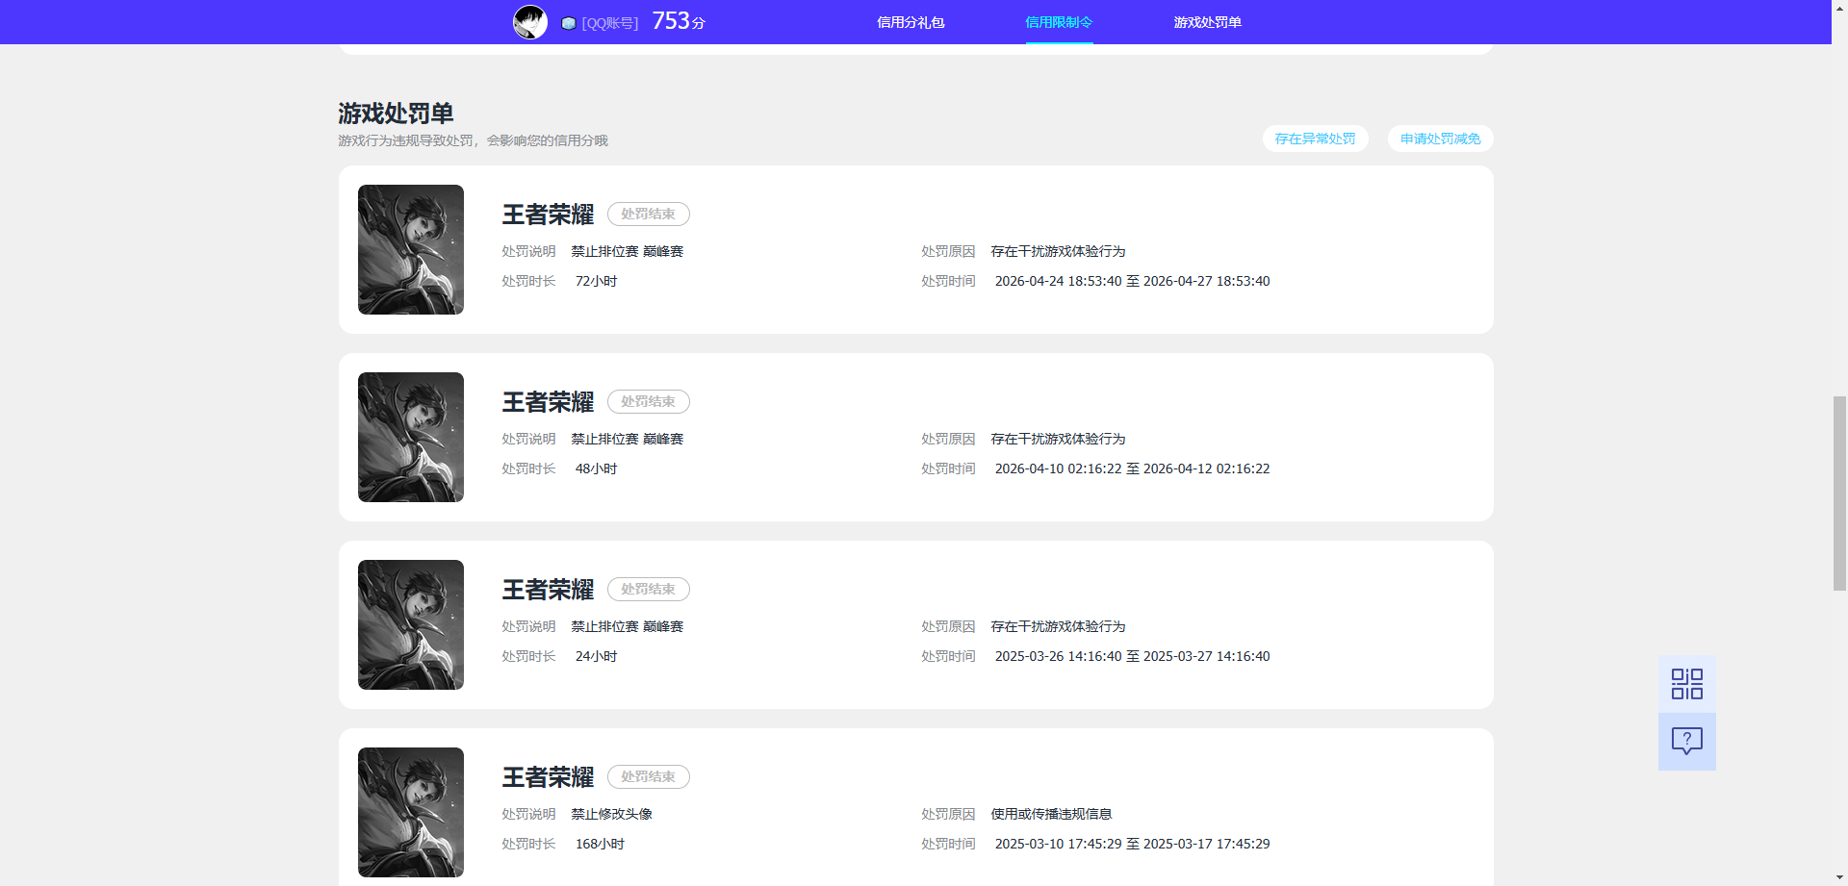The height and width of the screenshot is (886, 1848).
Task: Click the QQ account icon beside [QQ账号]
Action: [x=569, y=23]
